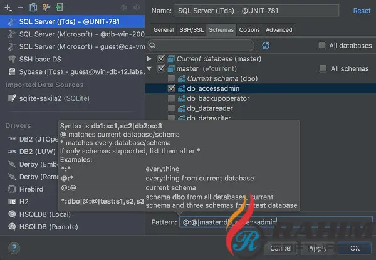Toggle the All databases checkbox

pos(322,45)
